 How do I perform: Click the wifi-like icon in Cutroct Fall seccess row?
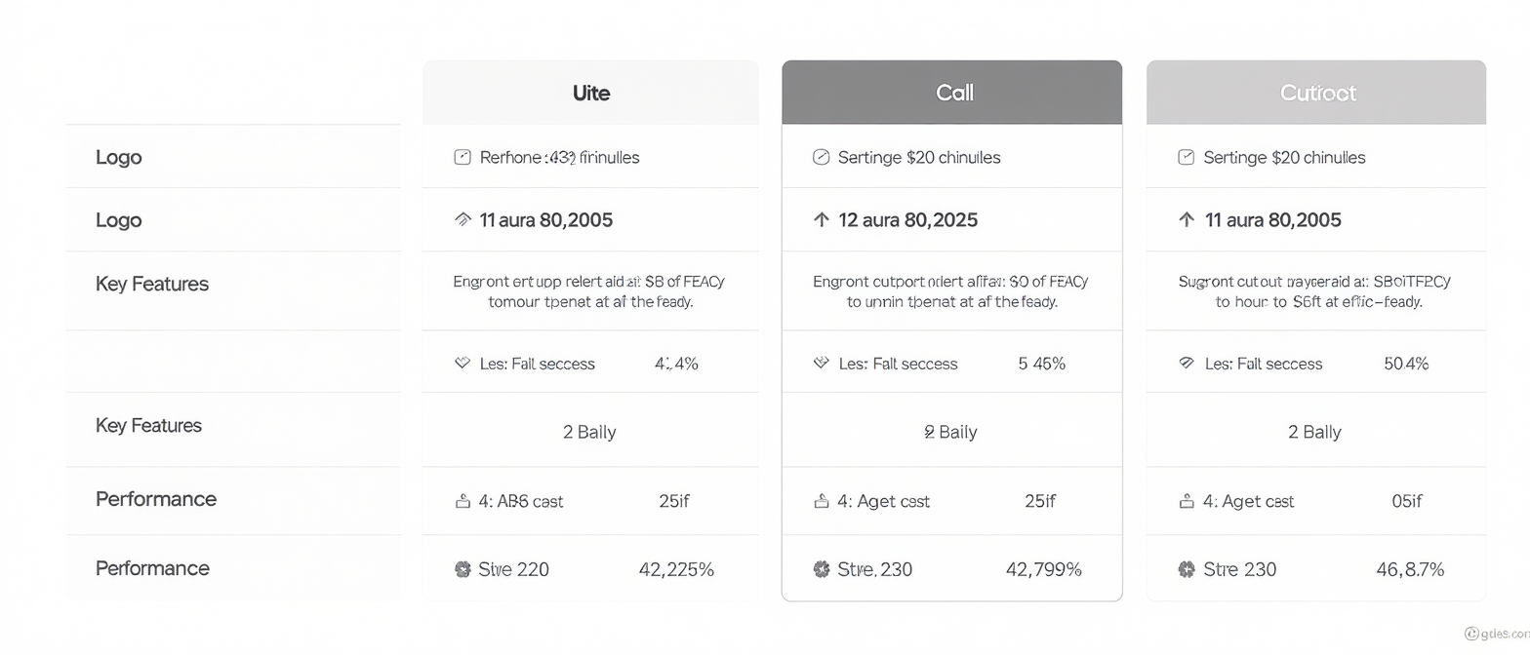(1187, 364)
